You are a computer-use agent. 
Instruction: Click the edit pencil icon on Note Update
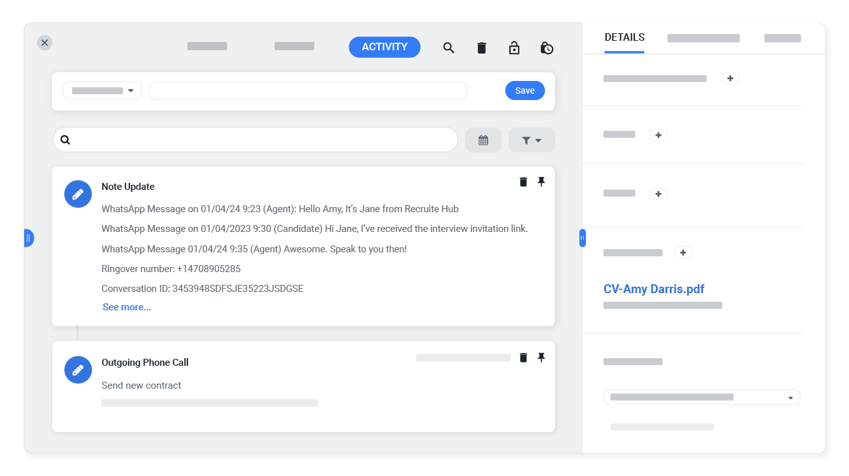point(78,194)
